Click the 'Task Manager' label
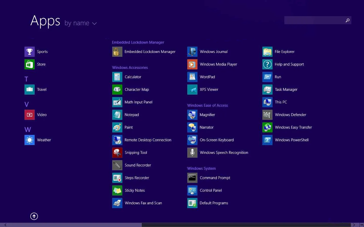364x227 pixels. pyautogui.click(x=286, y=90)
